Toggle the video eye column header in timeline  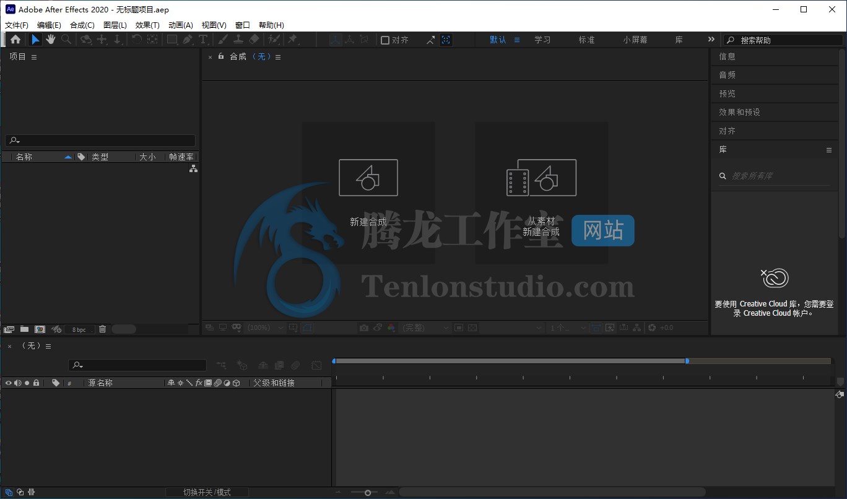tap(8, 383)
